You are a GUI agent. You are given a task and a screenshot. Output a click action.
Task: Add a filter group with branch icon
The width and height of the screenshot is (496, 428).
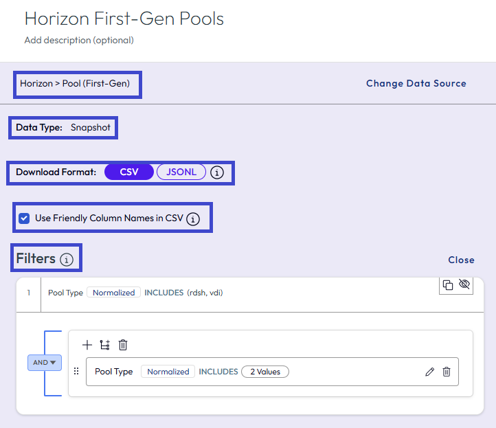click(105, 345)
